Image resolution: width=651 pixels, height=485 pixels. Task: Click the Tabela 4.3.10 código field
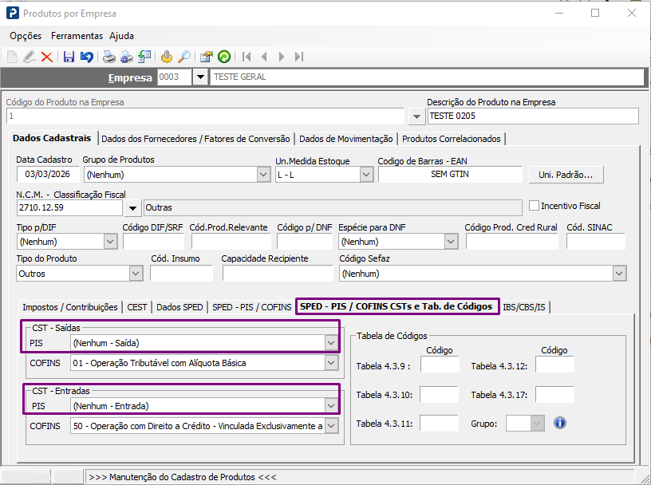[440, 394]
